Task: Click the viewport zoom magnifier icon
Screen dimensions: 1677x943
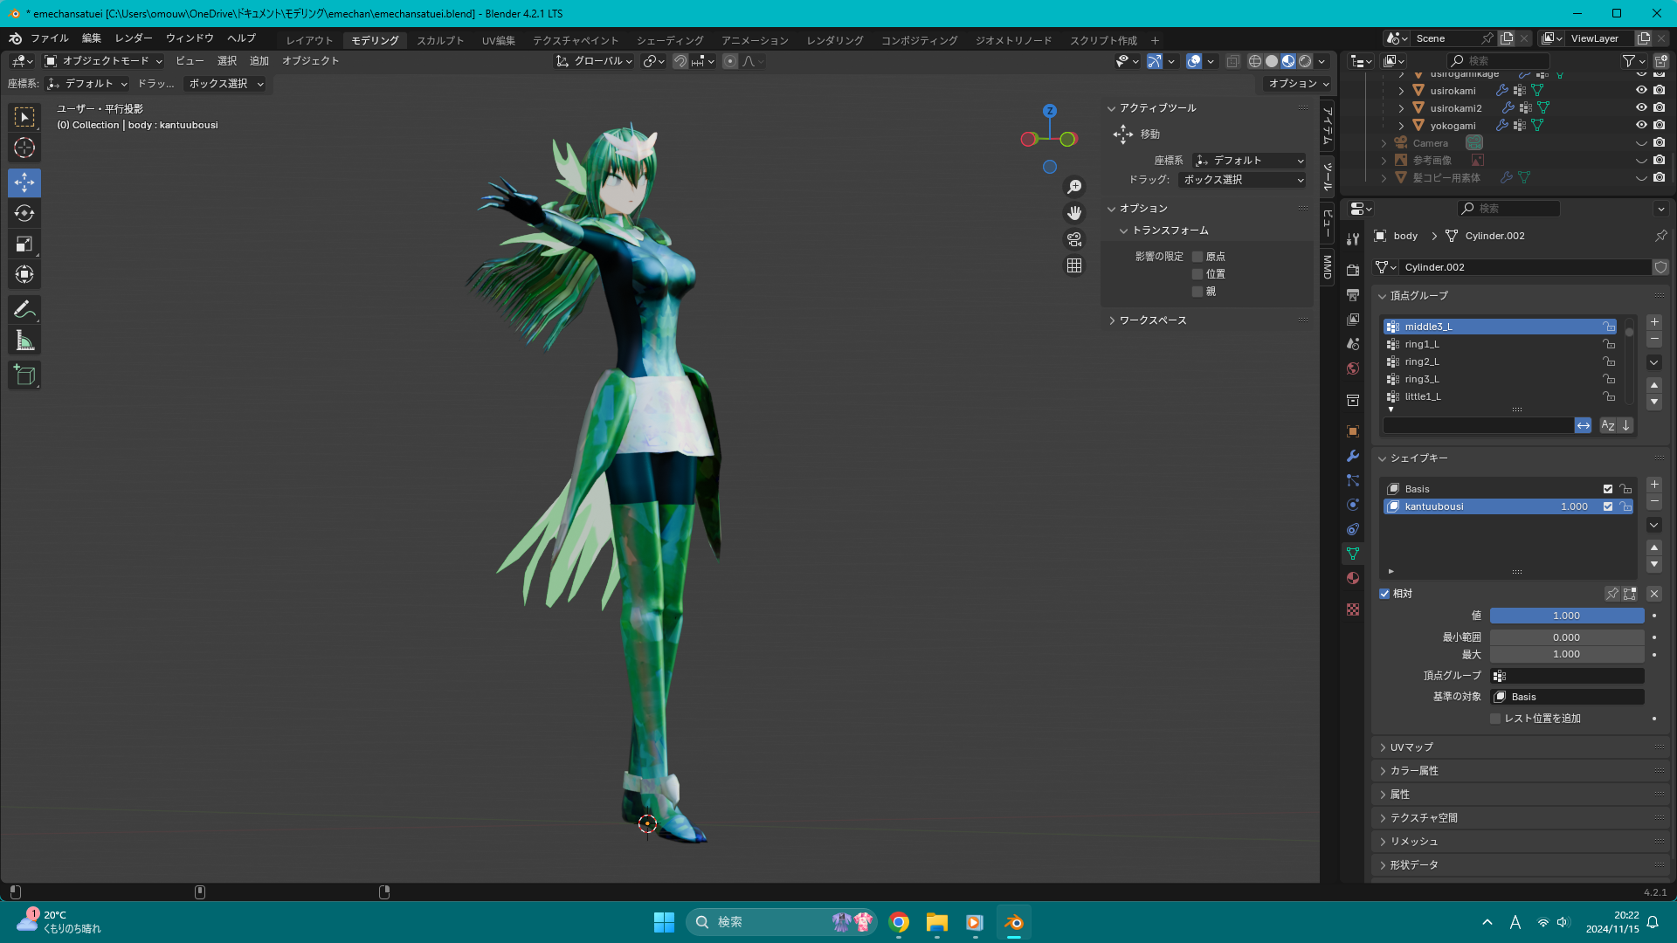Action: (x=1074, y=187)
